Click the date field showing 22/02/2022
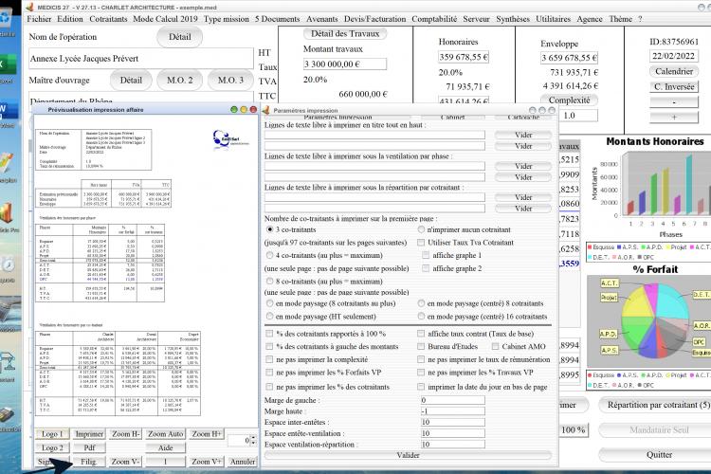Screen dimensions: 711x474 [x=674, y=56]
